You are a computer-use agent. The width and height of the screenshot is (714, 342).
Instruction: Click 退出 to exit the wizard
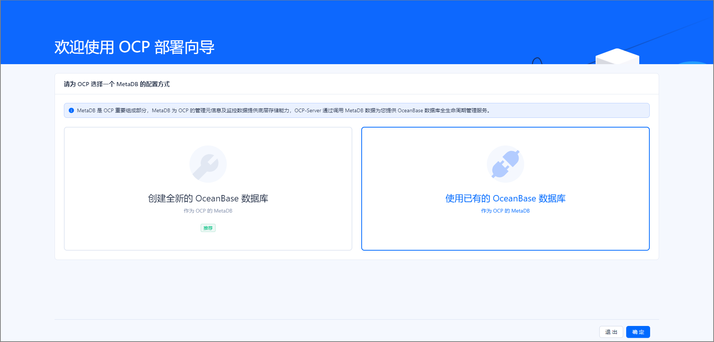tap(611, 332)
